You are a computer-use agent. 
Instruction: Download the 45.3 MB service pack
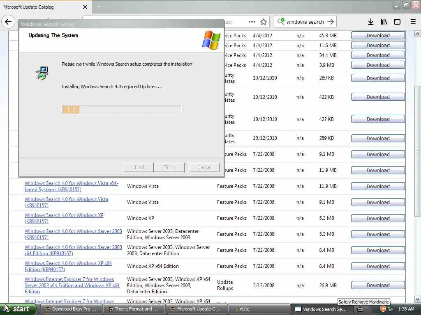378,35
